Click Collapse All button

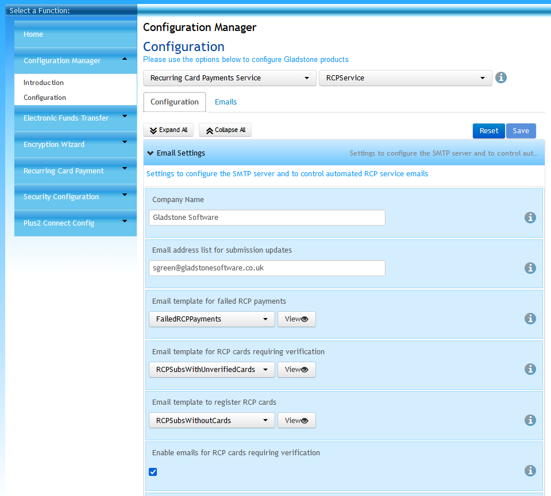coord(225,130)
